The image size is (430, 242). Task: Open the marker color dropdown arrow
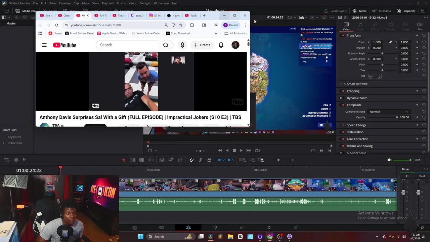[233, 160]
